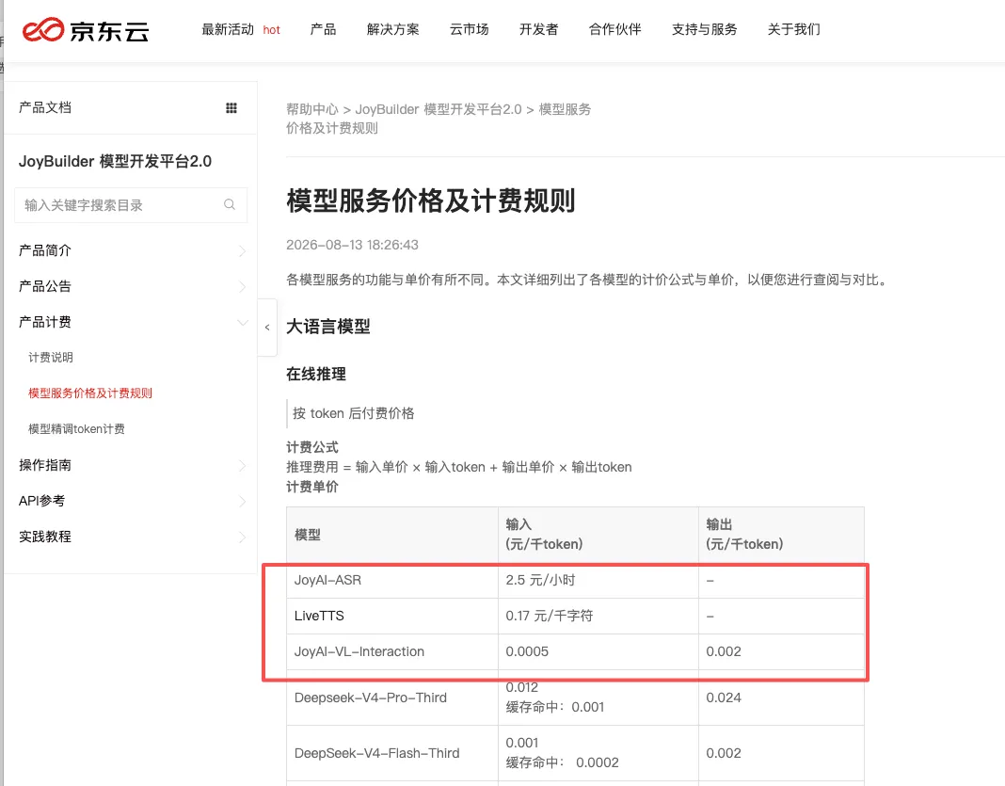
Task: Collapse the sidebar with the arrow handle
Action: coord(267,327)
